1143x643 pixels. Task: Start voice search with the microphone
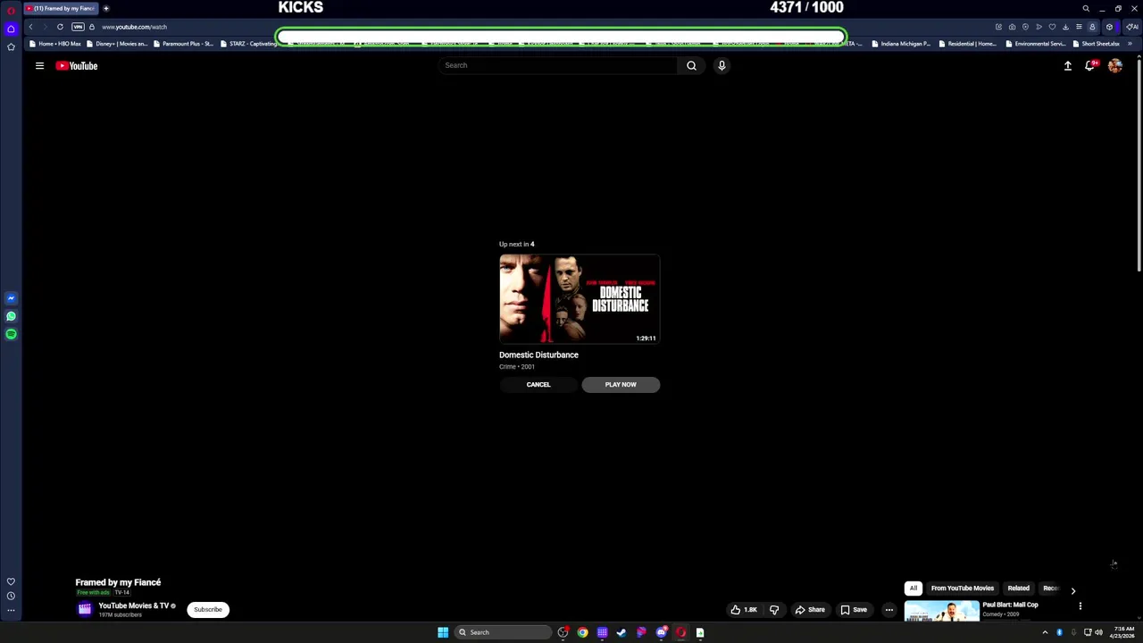point(722,65)
